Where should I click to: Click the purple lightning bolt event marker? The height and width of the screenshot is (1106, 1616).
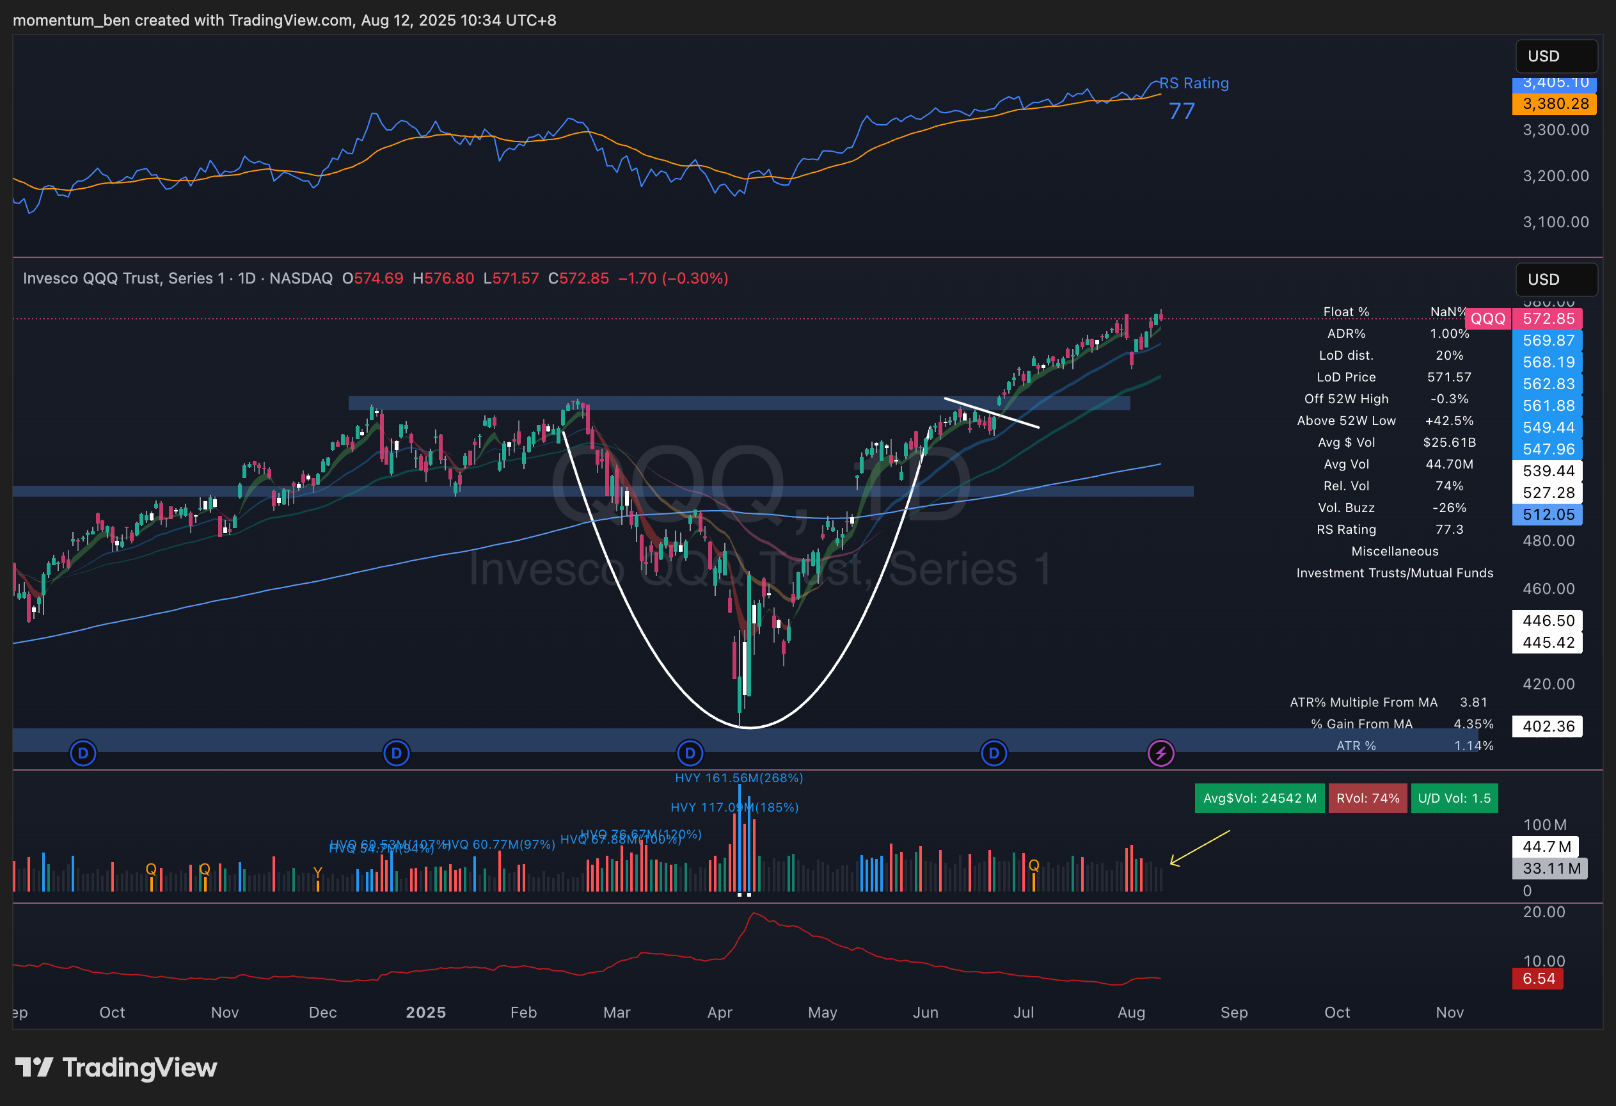click(1161, 753)
